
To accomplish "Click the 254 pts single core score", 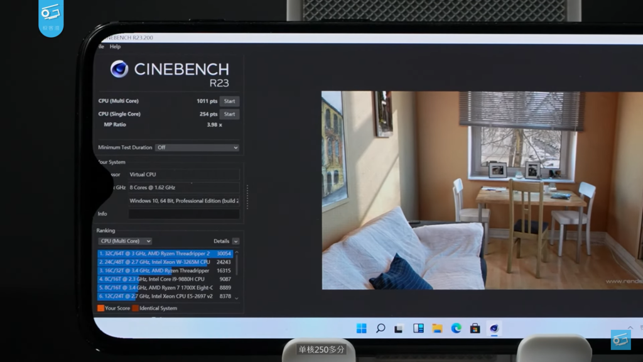I will click(208, 114).
